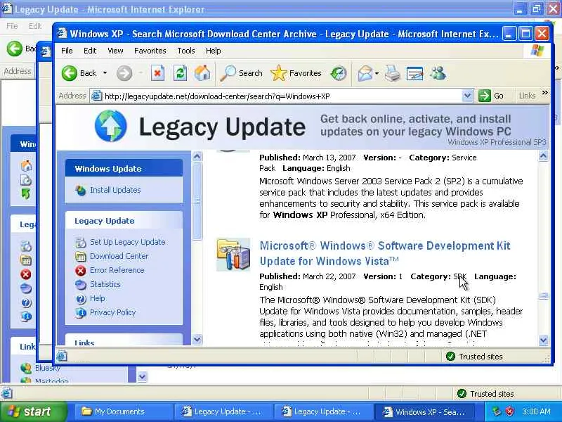This screenshot has height=422, width=562.
Task: Print the page with the printer icon
Action: pyautogui.click(x=393, y=73)
